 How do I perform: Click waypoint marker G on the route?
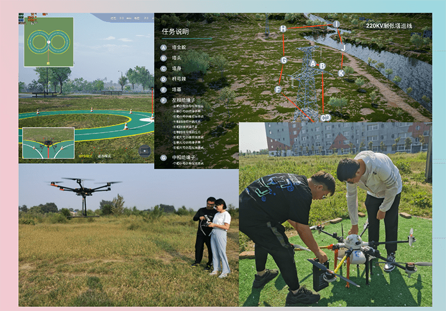284,60
